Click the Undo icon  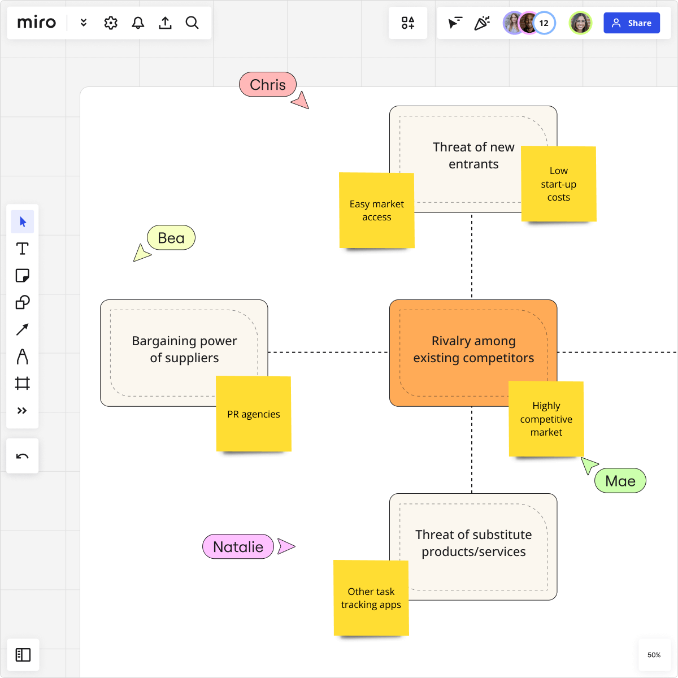[x=23, y=455]
